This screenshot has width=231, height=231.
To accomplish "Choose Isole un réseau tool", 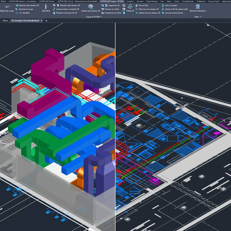I will click(x=170, y=5).
